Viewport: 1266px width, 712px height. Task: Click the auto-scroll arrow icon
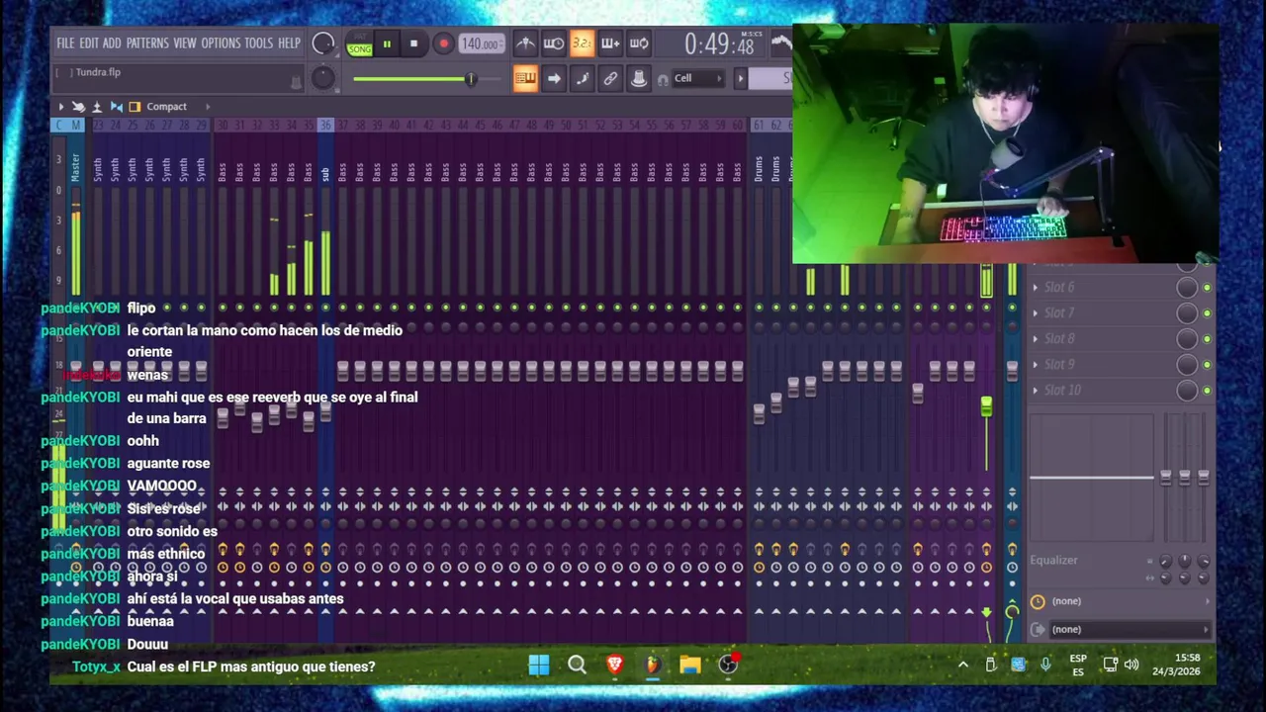pos(554,79)
